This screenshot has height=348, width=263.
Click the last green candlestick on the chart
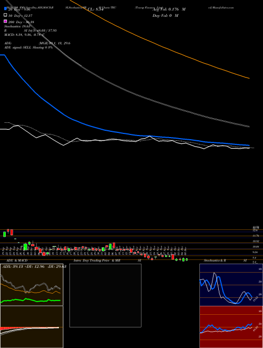(187, 259)
